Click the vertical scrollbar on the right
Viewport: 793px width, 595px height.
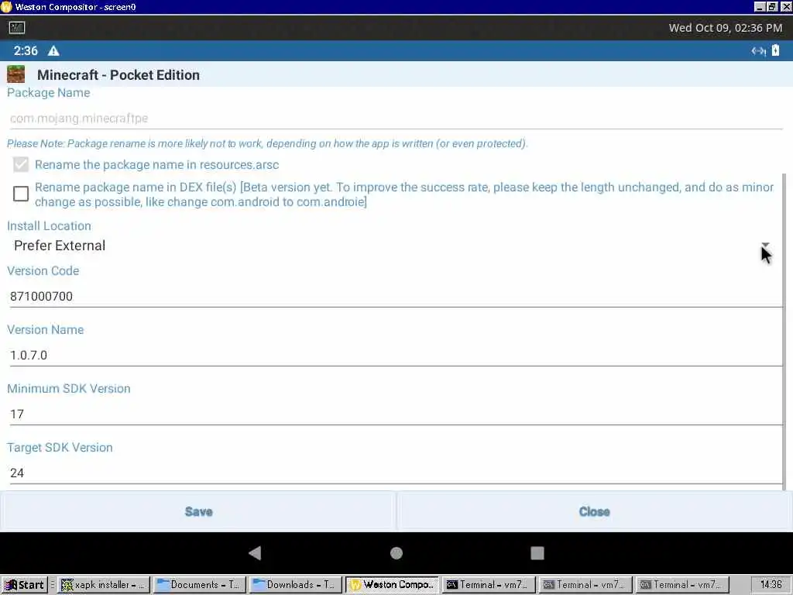point(784,332)
